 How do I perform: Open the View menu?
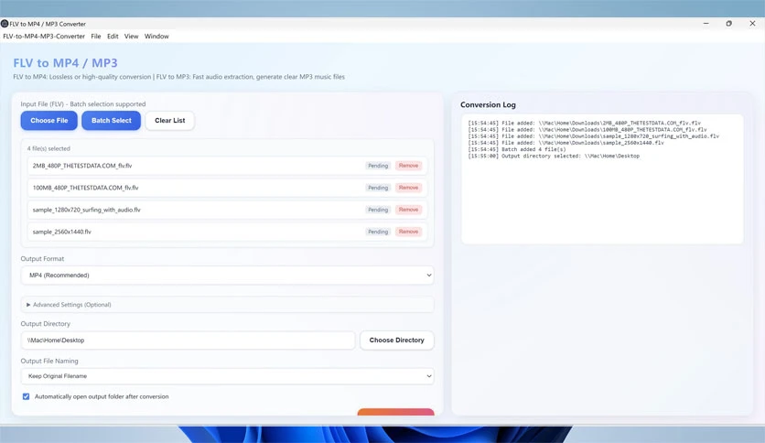tap(131, 36)
